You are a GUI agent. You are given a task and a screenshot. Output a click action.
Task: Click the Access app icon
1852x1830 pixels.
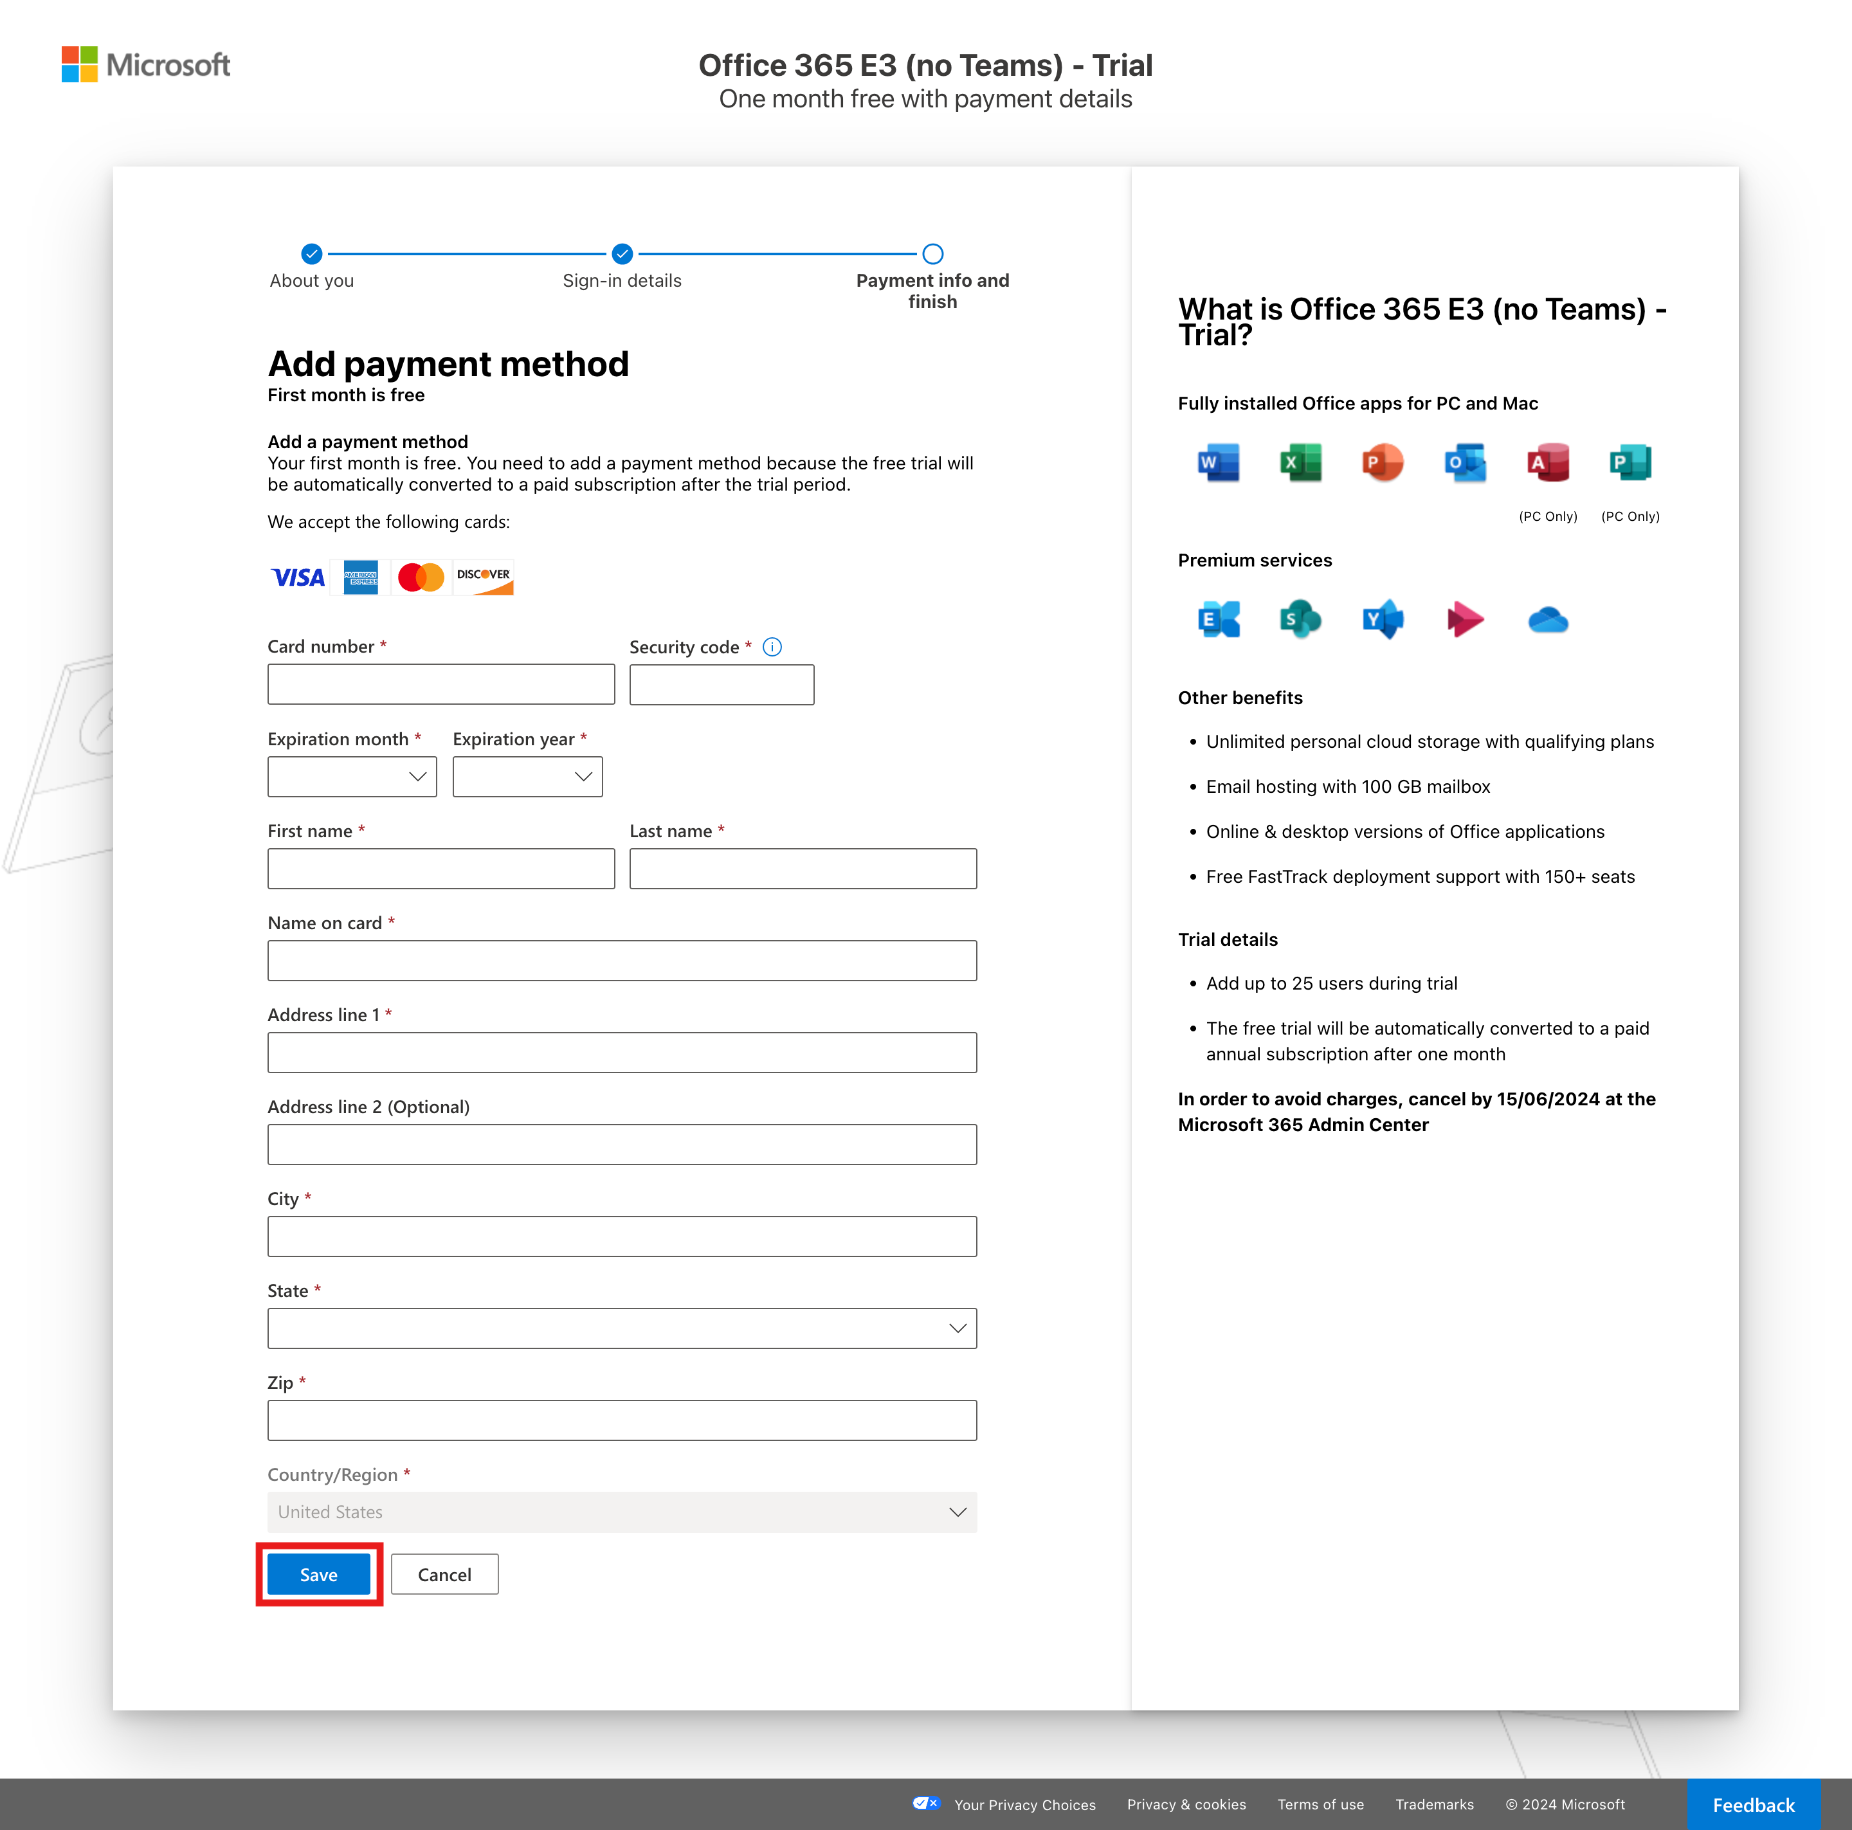pos(1548,463)
